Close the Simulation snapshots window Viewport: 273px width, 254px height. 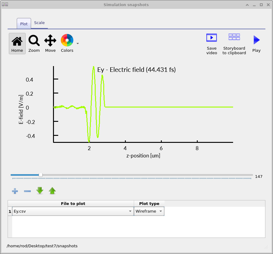pyautogui.click(x=268, y=5)
